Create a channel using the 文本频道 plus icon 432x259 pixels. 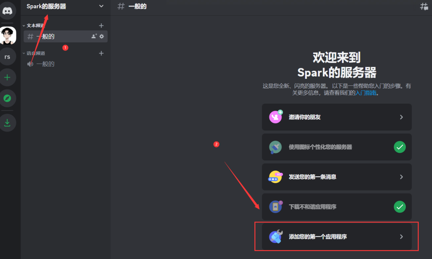click(x=101, y=26)
